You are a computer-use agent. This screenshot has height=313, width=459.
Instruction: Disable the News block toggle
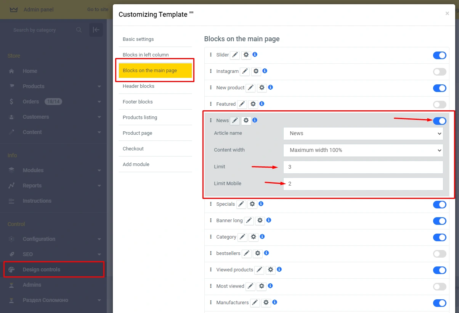click(x=439, y=121)
